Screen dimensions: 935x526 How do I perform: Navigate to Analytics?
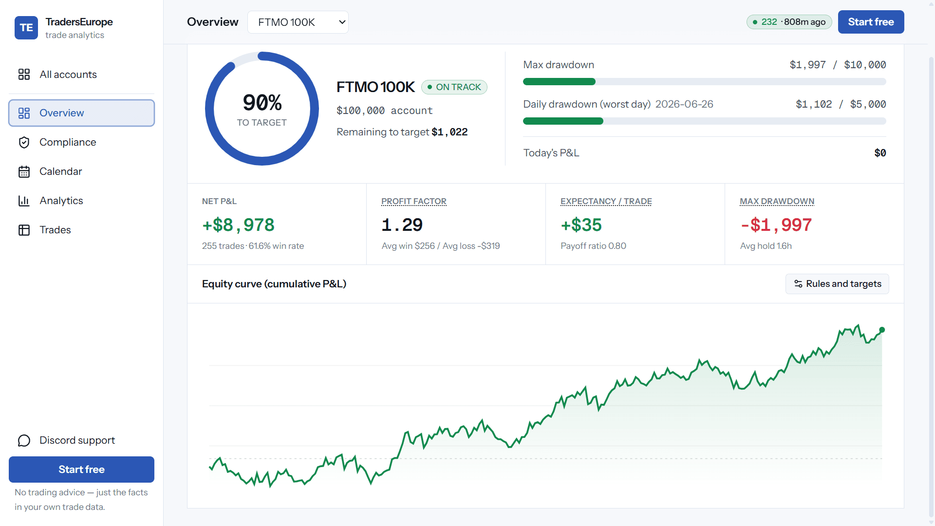pyautogui.click(x=81, y=201)
